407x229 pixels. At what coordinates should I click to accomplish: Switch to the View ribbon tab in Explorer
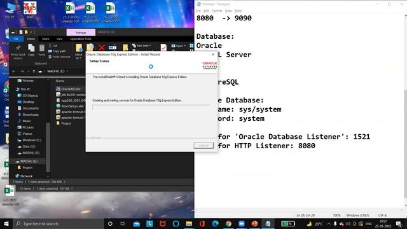pyautogui.click(x=59, y=39)
